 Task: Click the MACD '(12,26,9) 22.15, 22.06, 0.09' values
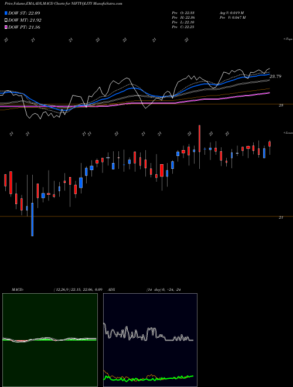[x=78, y=290]
